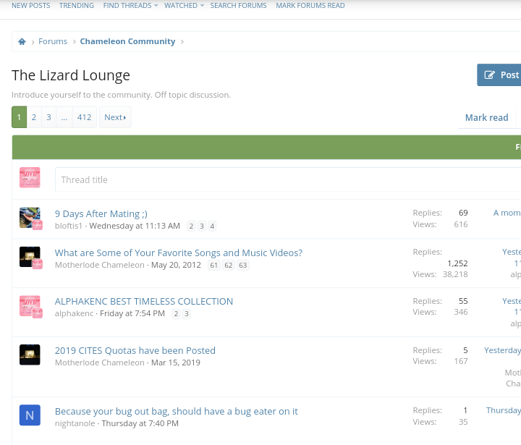Open the Trending menu item
The width and height of the screenshot is (521, 445).
tap(77, 6)
